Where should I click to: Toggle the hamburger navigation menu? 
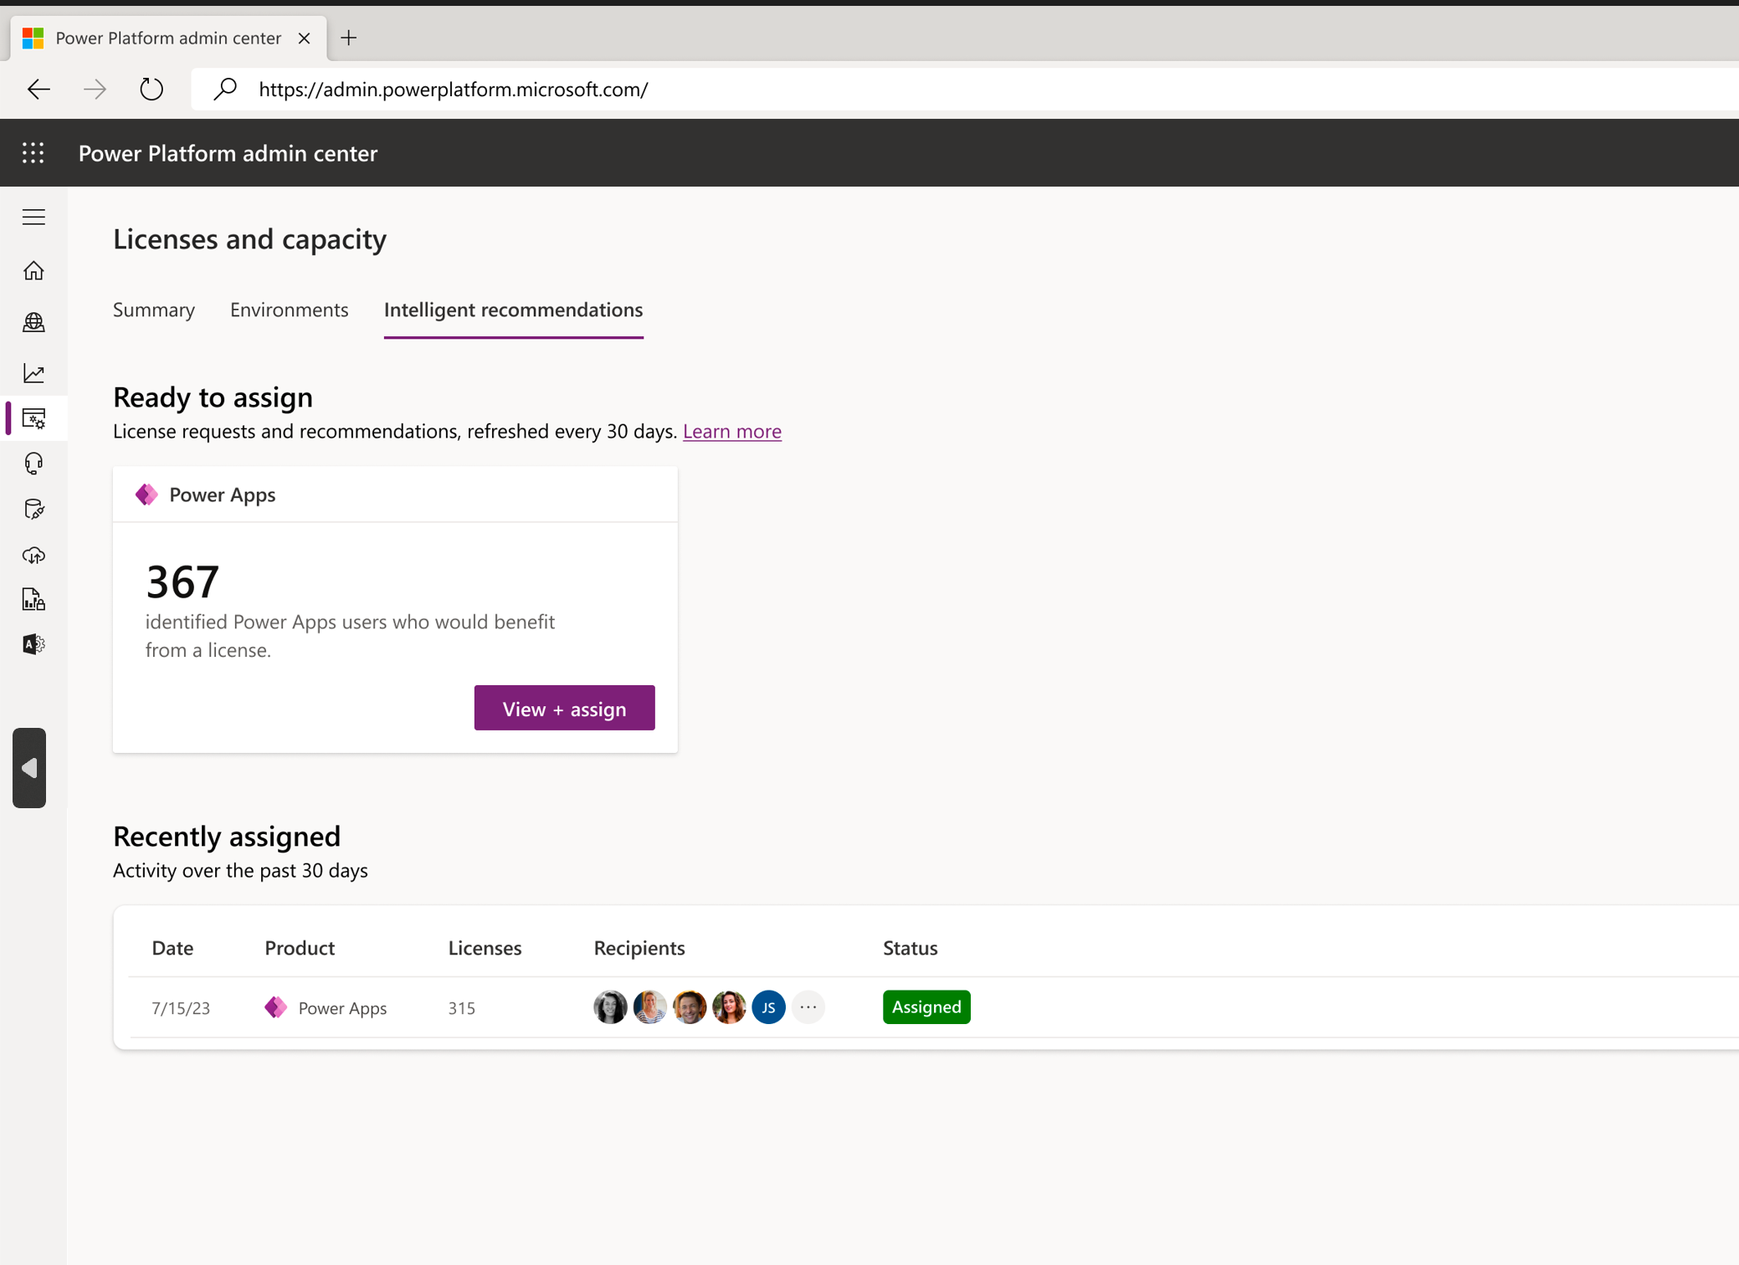[x=33, y=218]
